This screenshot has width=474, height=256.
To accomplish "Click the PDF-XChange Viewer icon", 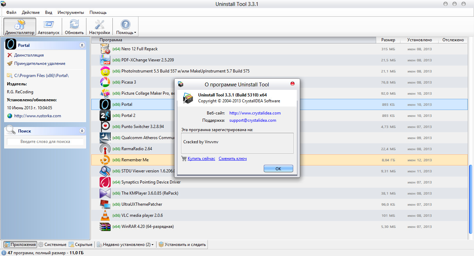I will click(x=105, y=60).
